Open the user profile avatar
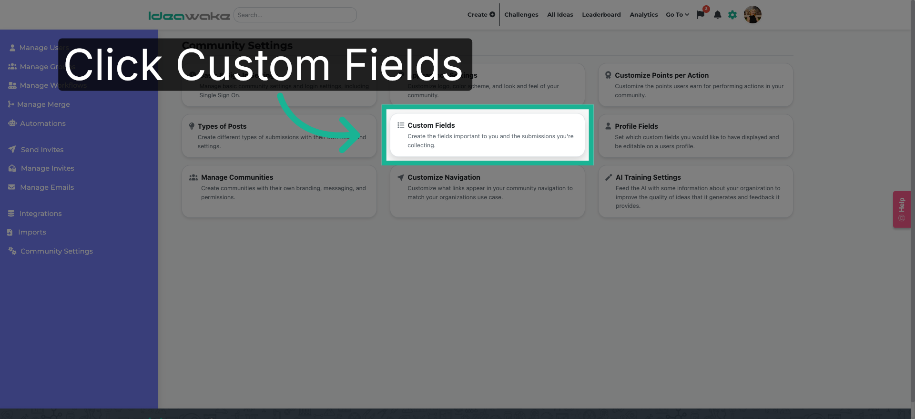This screenshot has height=419, width=915. click(x=752, y=15)
